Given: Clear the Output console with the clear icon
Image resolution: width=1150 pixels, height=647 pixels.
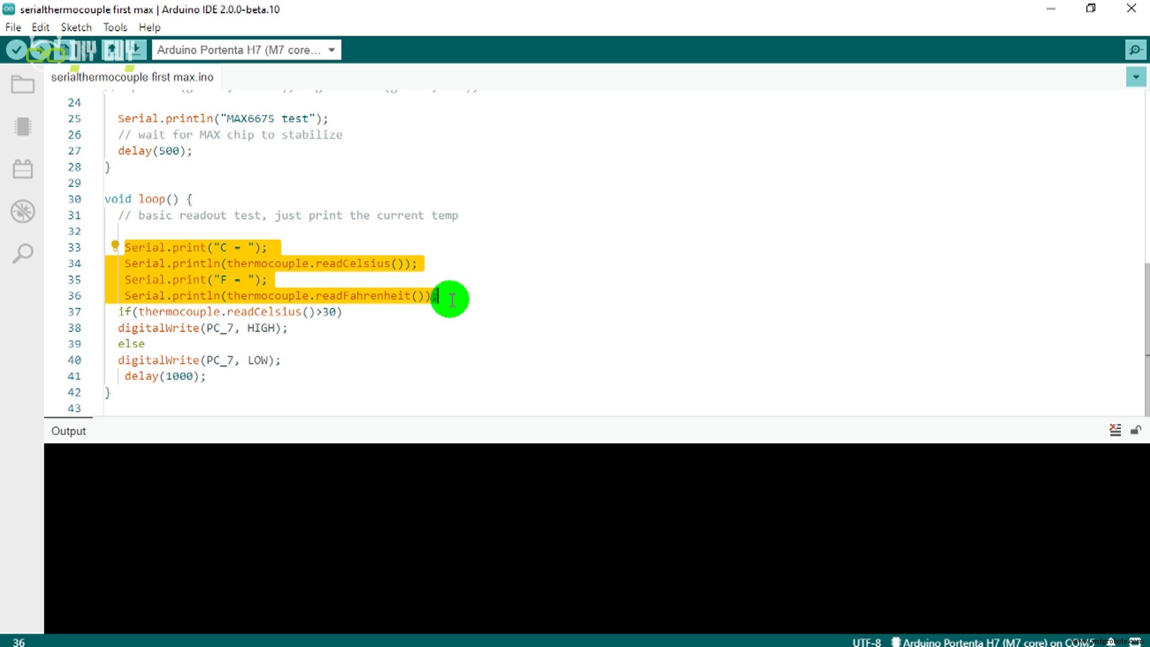Looking at the screenshot, I should coord(1115,430).
